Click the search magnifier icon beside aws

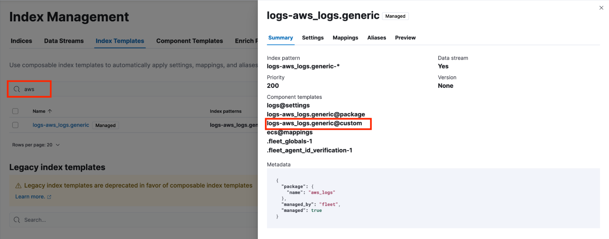click(17, 89)
